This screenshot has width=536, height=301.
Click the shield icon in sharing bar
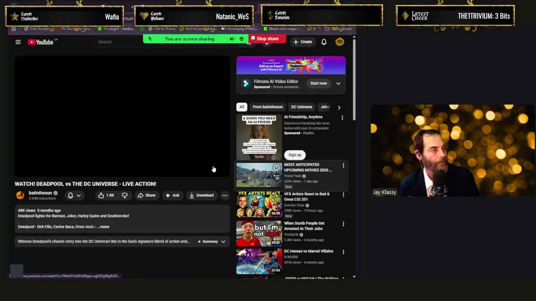(x=241, y=39)
